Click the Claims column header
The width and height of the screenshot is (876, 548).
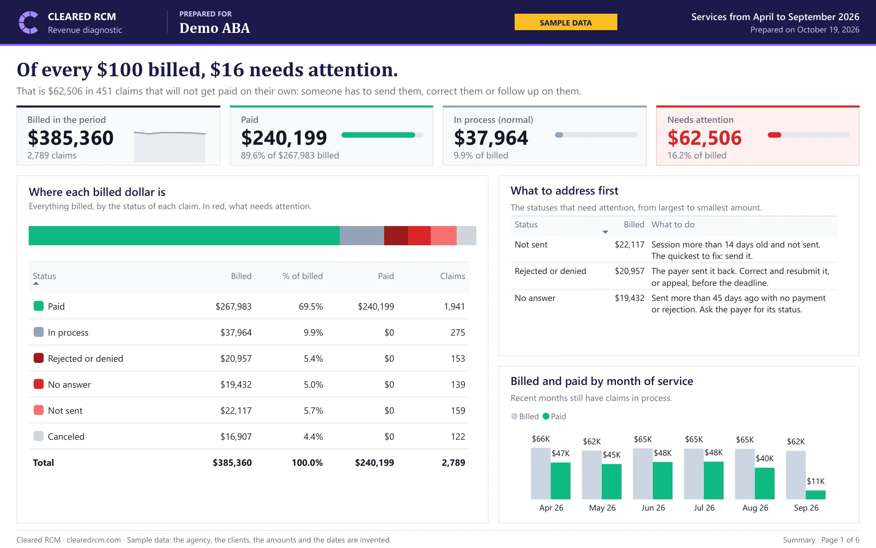(x=453, y=276)
